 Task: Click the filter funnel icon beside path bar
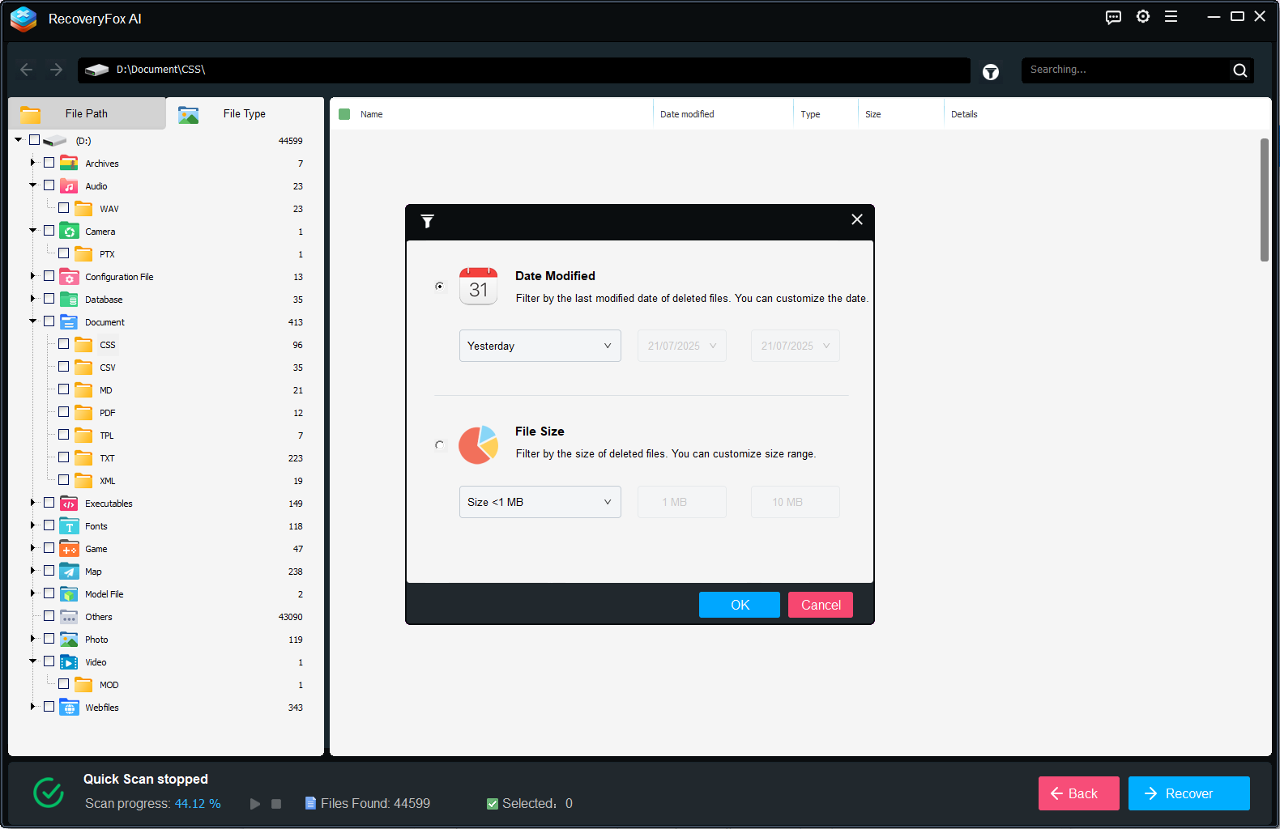point(990,72)
